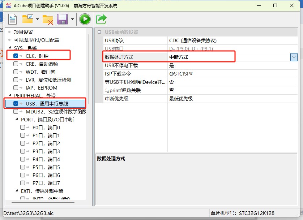Screen dimensions: 303x220
Task: Select the IAP，EEPROM tree label
Action: click(x=41, y=88)
